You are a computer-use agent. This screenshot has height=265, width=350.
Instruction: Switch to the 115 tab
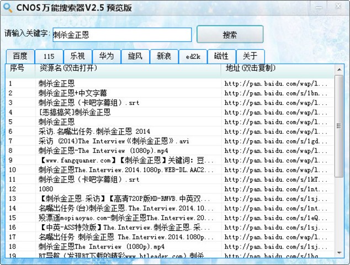tap(49, 56)
